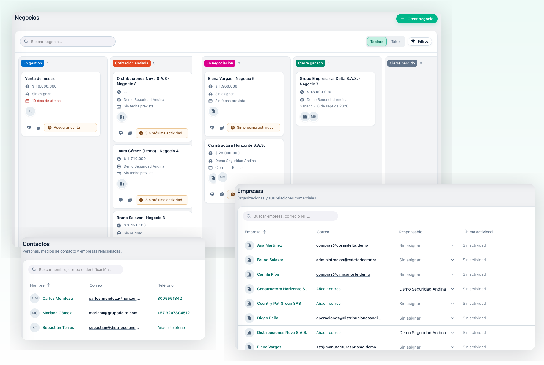The width and height of the screenshot is (544, 365).
Task: Click sort arrow beside Nombre column header
Action: coord(49,285)
